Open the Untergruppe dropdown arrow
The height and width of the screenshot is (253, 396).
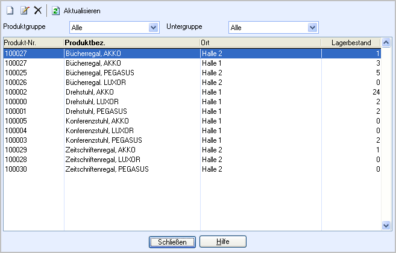click(x=312, y=27)
